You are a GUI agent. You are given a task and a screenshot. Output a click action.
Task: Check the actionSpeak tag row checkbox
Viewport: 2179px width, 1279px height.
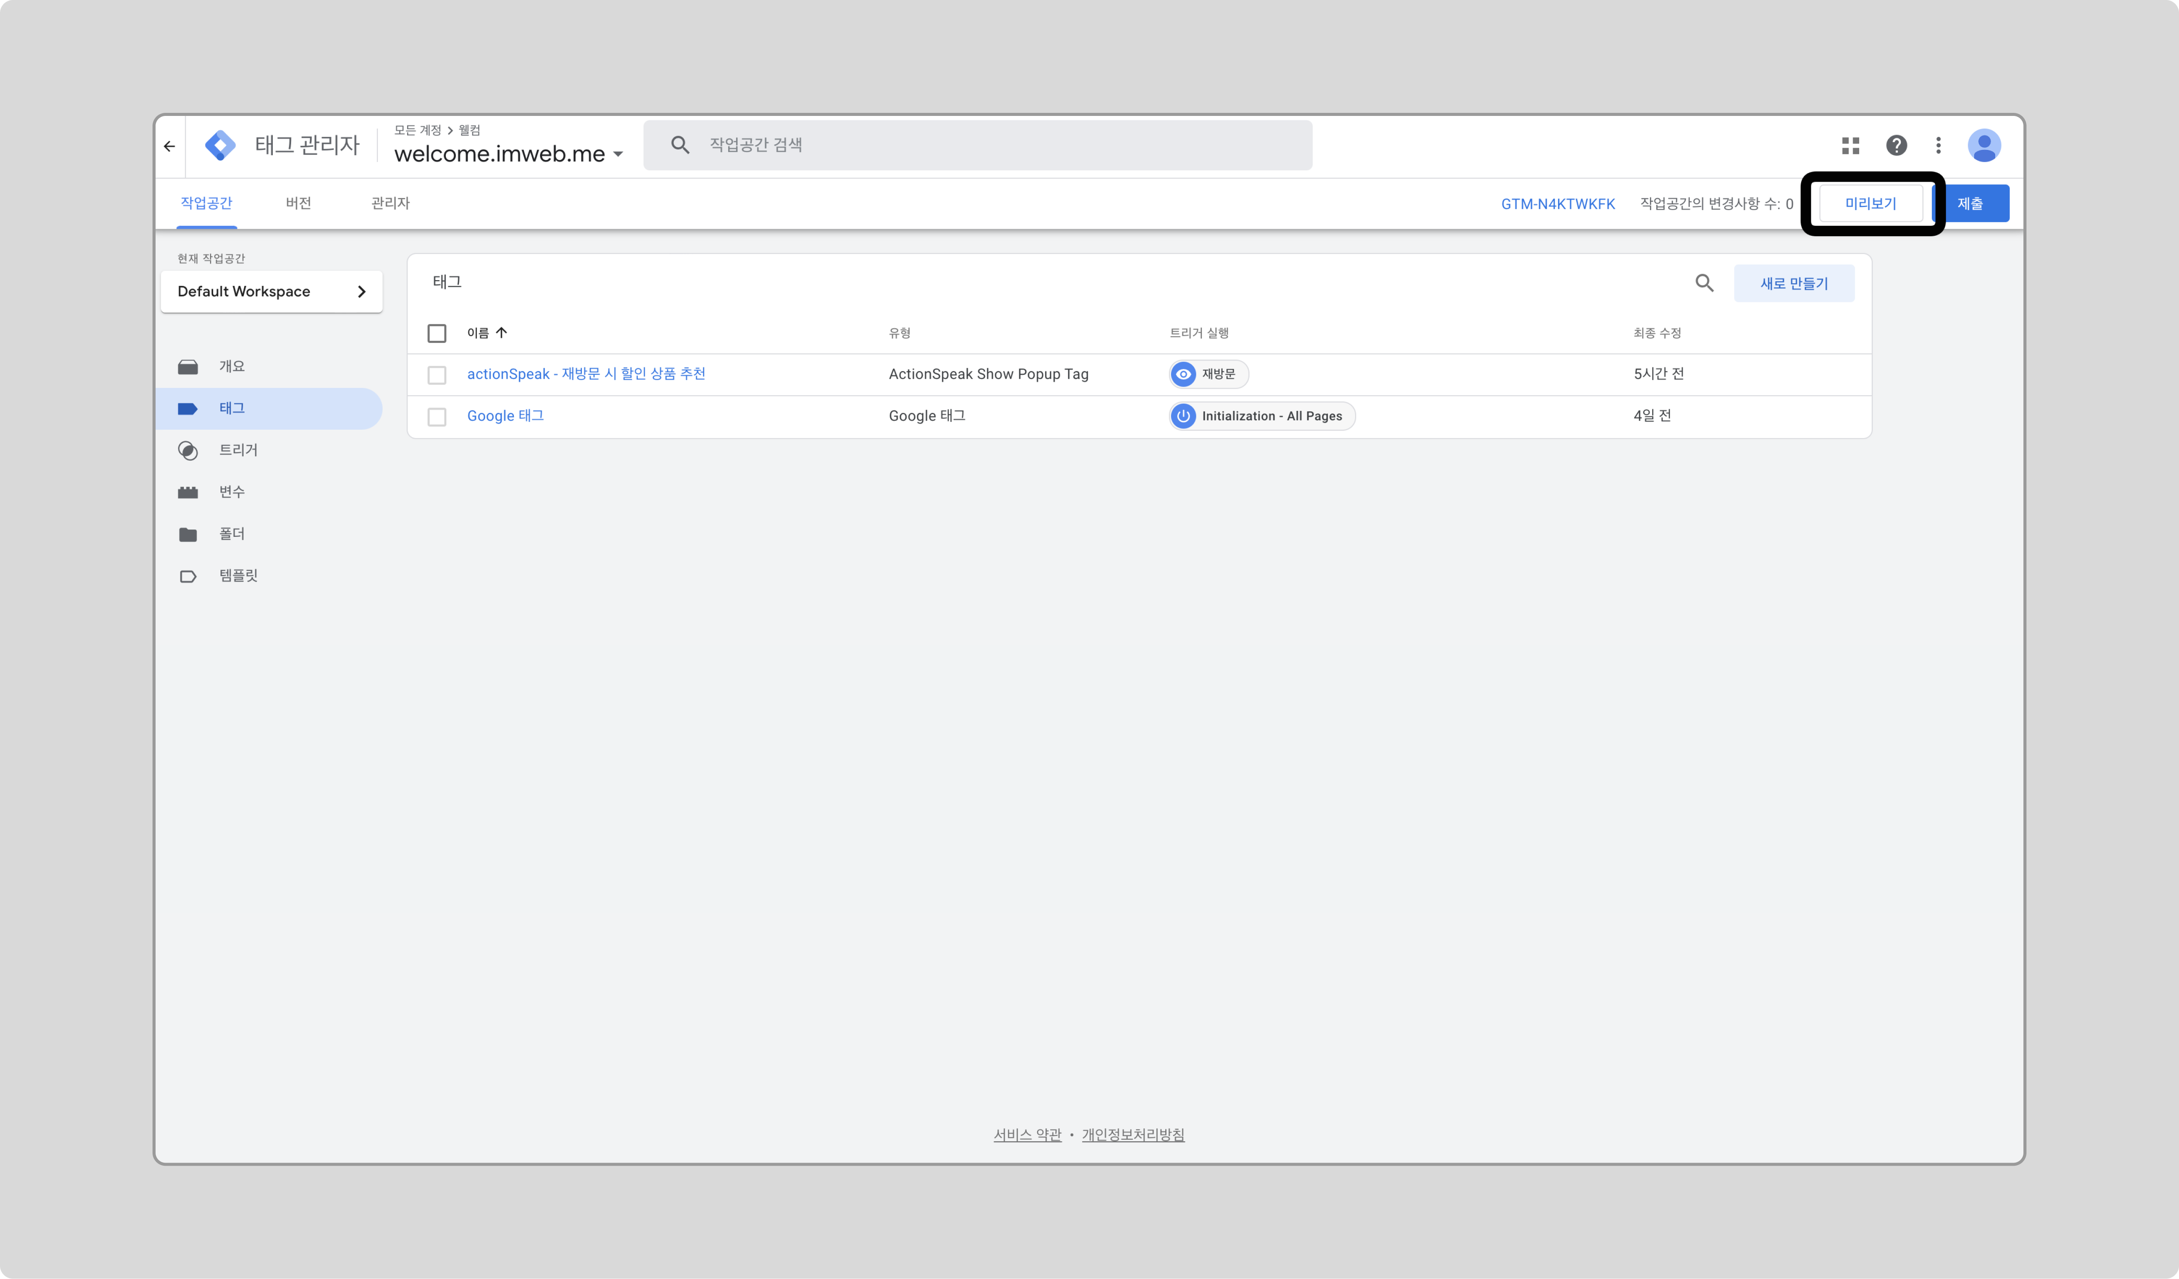click(437, 374)
